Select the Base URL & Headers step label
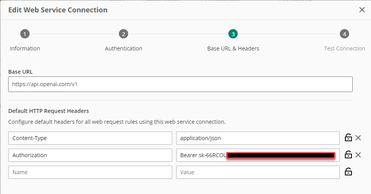The height and width of the screenshot is (194, 371). (233, 48)
